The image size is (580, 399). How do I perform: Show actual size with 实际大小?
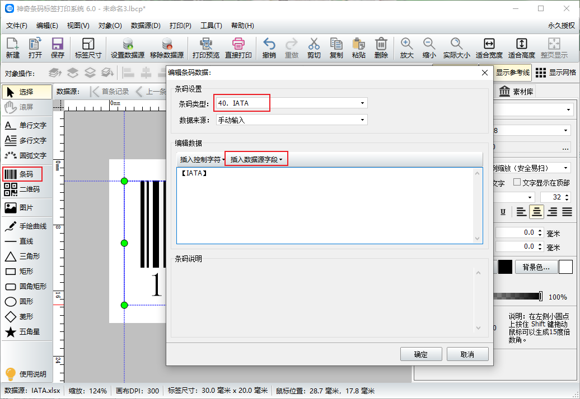coord(456,48)
